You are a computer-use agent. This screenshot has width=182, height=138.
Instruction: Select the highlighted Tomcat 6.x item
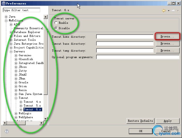click(x=33, y=110)
